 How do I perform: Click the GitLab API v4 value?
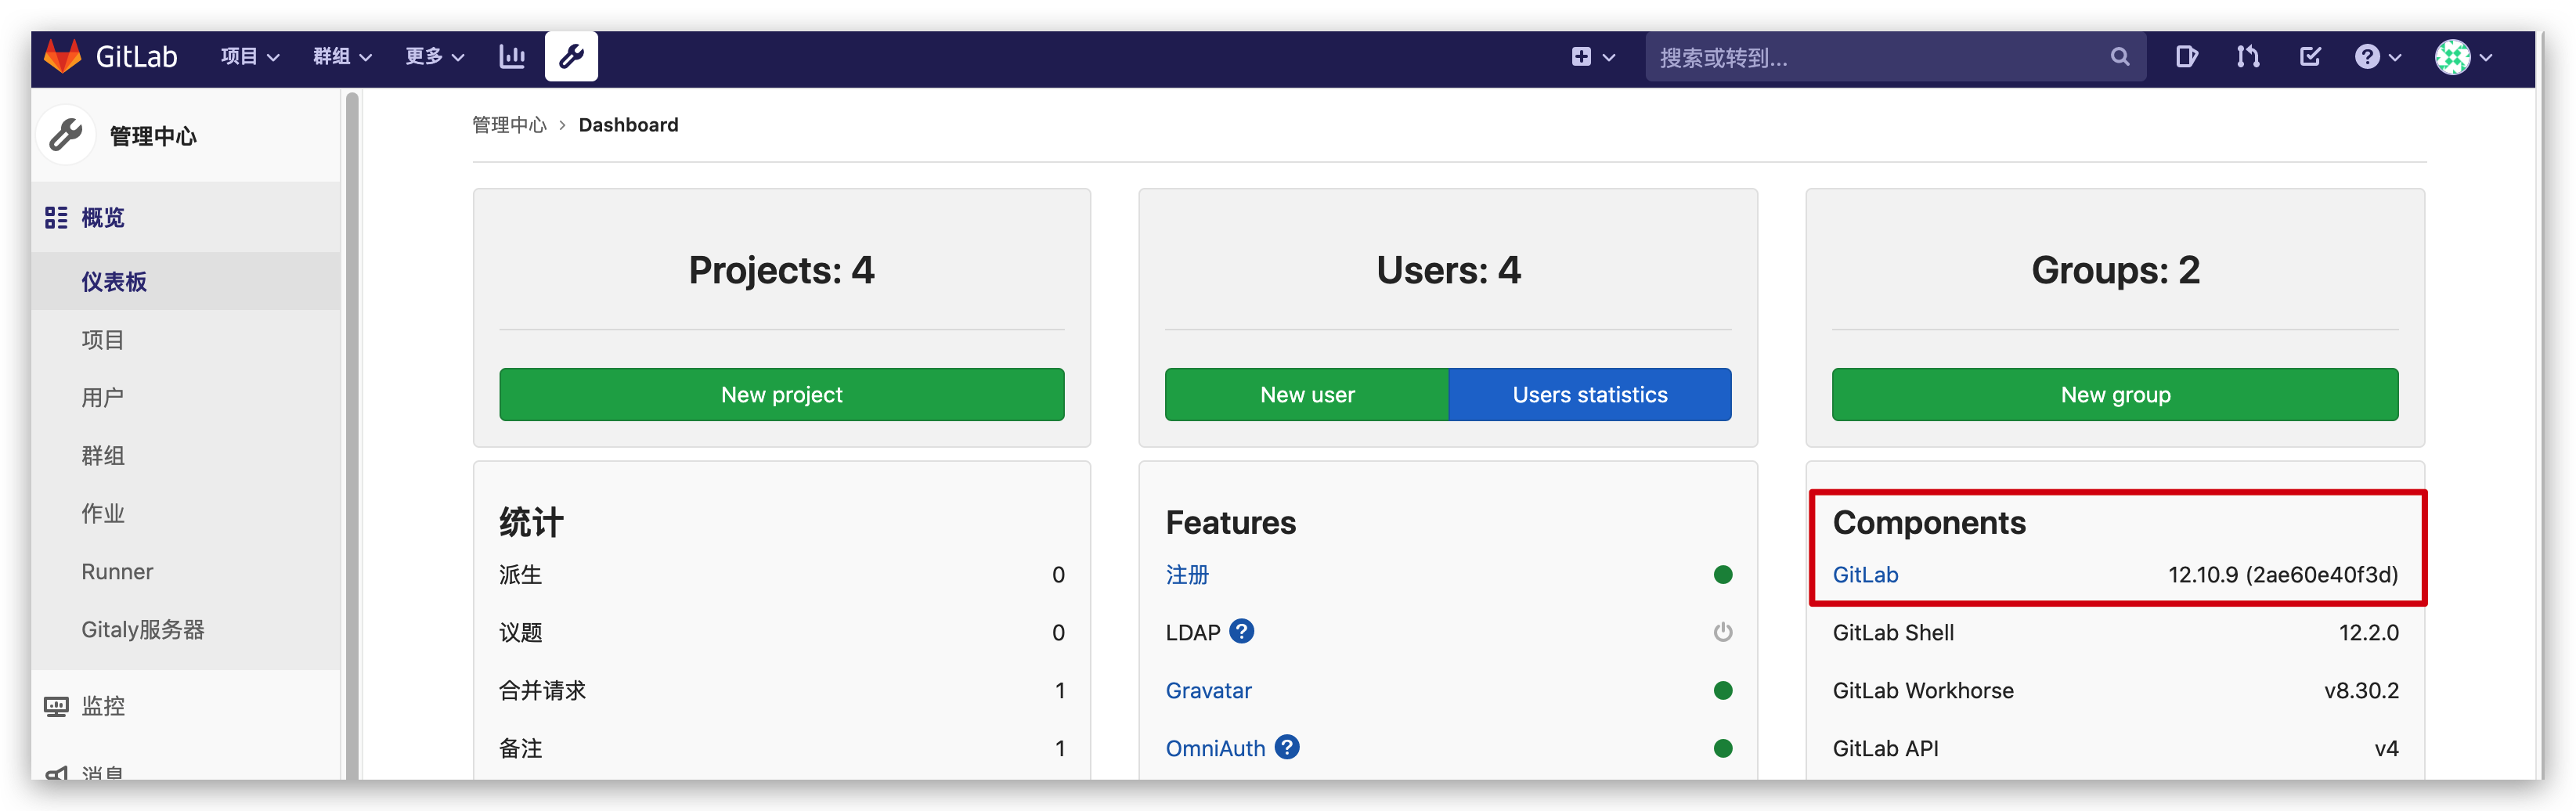tap(2386, 749)
